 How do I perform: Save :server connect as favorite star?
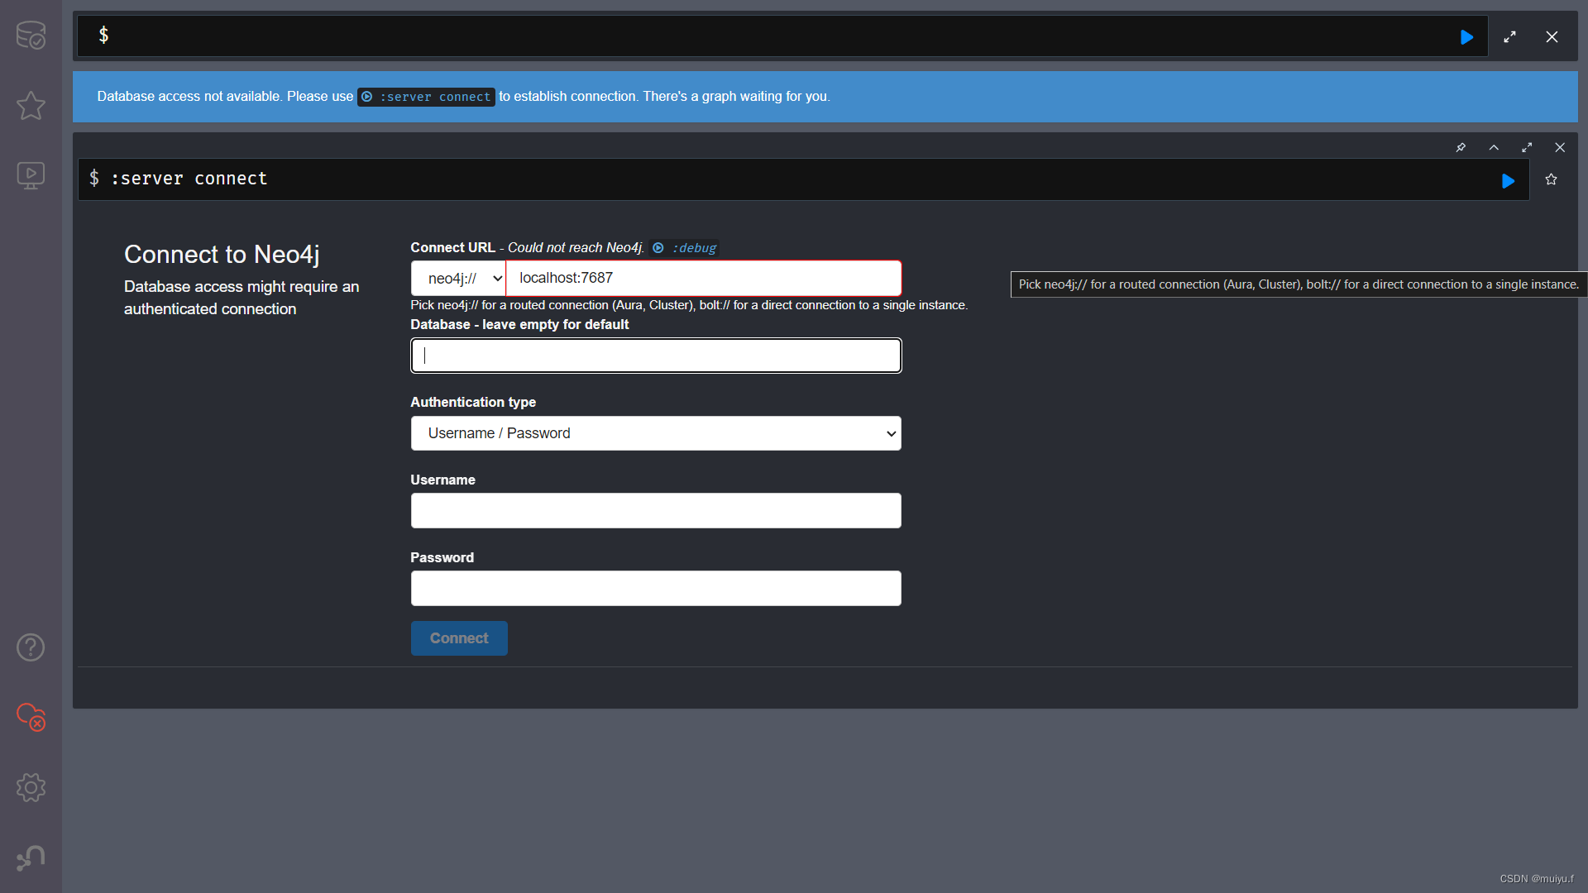(1552, 179)
